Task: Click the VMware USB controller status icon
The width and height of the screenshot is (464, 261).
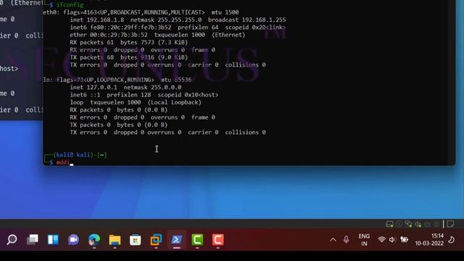Action: tap(427, 224)
